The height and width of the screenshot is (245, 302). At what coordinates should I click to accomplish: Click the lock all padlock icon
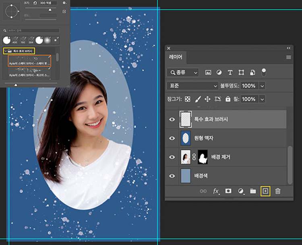point(228,99)
